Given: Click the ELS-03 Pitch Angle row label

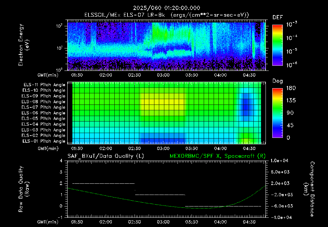Looking at the screenshot, I should (43, 130).
